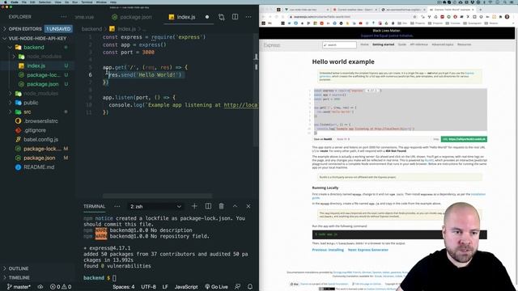Open a new Chrome tab
Viewport: 518px width, 291px height.
point(480,10)
